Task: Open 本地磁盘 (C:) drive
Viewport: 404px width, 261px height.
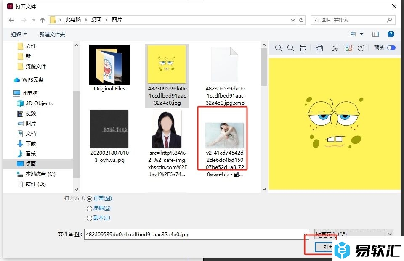Action: click(36, 174)
